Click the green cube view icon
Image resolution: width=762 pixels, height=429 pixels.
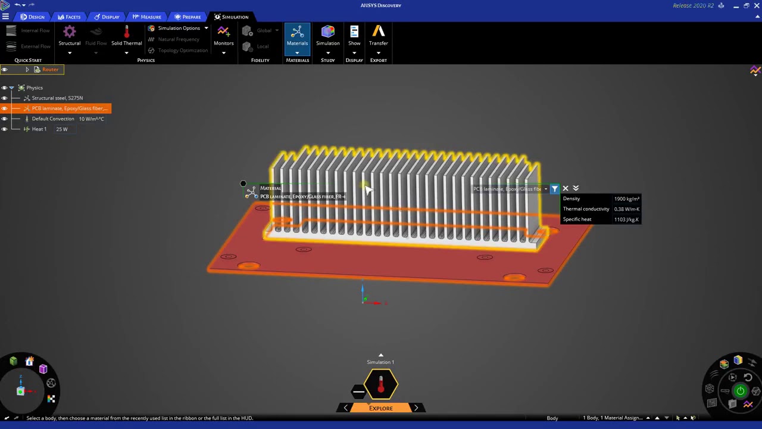coord(13,361)
